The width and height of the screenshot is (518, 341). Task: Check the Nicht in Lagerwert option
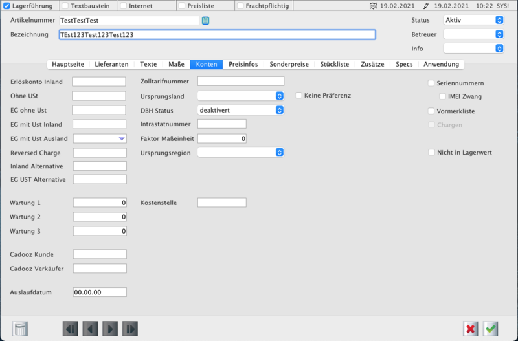click(431, 153)
